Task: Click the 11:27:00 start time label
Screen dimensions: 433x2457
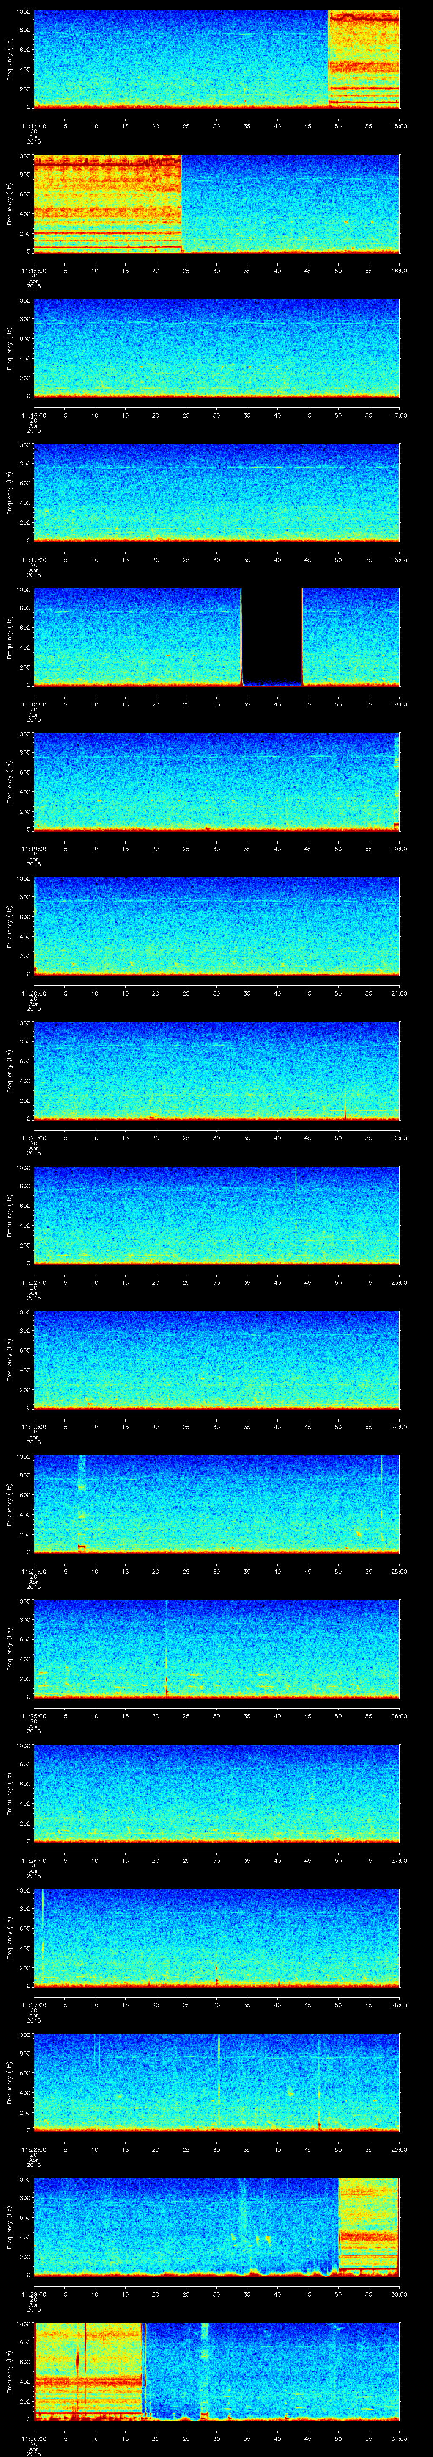Action: 33,2004
